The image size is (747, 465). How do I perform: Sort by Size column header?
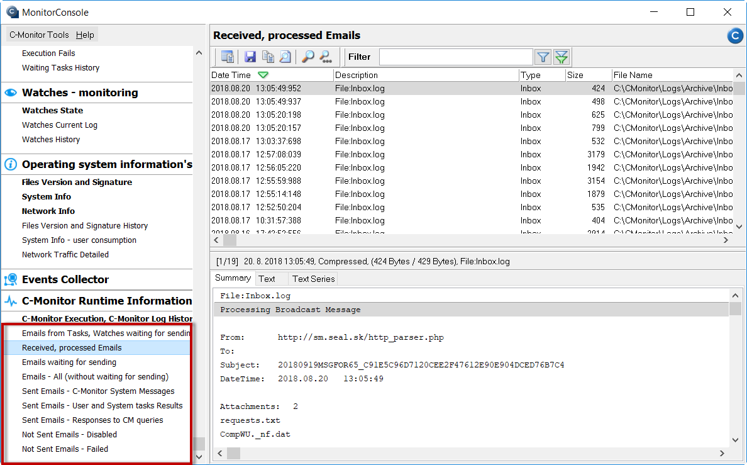589,75
